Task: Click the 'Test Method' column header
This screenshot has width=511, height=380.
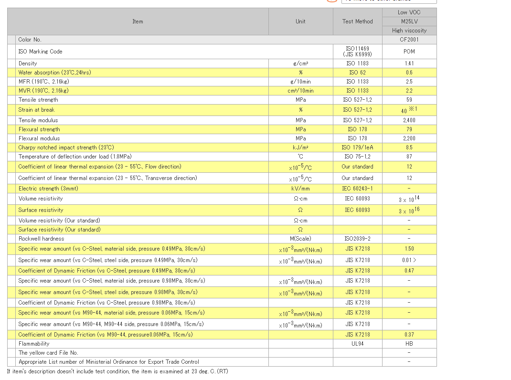Action: pos(358,21)
